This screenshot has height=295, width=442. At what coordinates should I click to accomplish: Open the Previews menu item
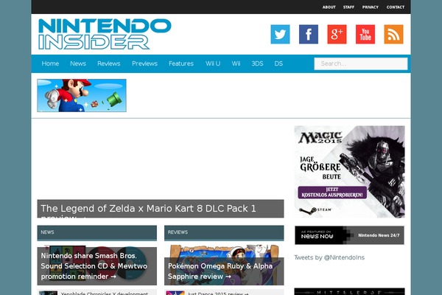144,63
